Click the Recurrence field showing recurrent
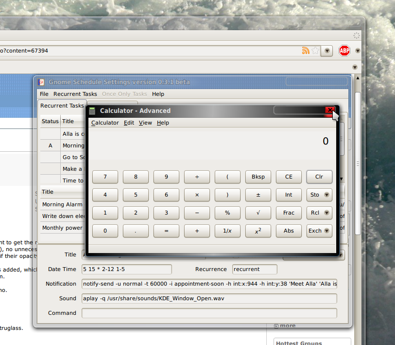The height and width of the screenshot is (345, 395). [255, 269]
